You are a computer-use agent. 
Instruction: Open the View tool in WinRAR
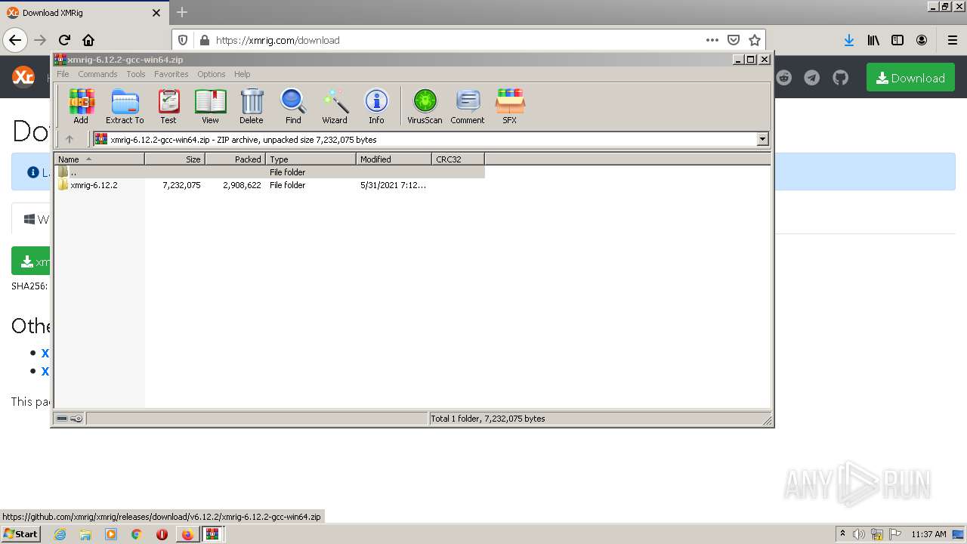[210, 106]
